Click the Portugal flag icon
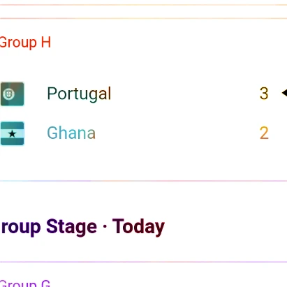 point(12,94)
